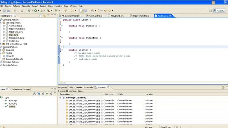Image resolution: width=228 pixels, height=128 pixels.
Task: Click the Next Annotation toolbar icon
Action: [x=92, y=11]
